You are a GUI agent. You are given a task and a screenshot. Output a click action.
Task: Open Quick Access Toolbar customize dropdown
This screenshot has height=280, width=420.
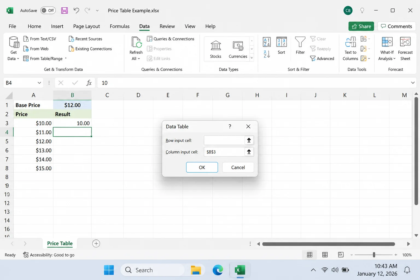click(97, 11)
